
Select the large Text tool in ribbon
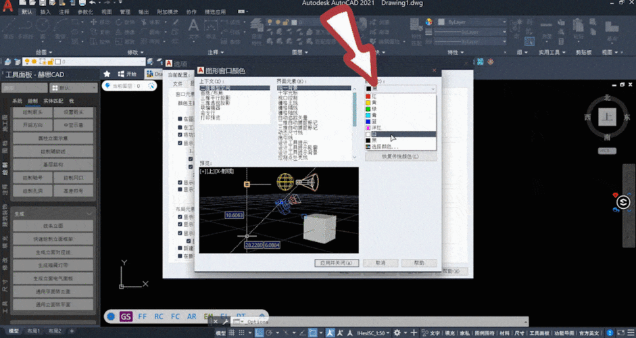193,30
